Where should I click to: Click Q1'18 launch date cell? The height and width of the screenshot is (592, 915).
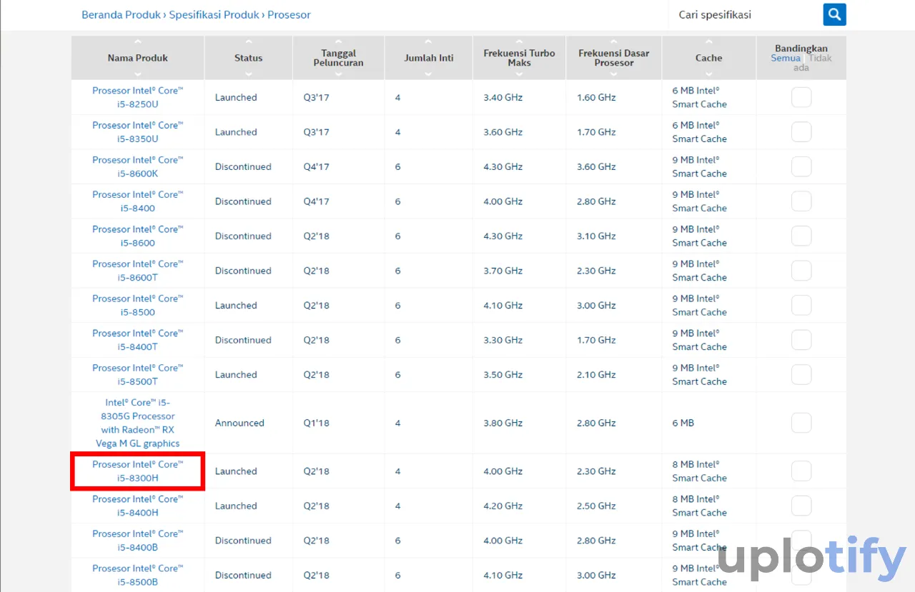tap(316, 423)
